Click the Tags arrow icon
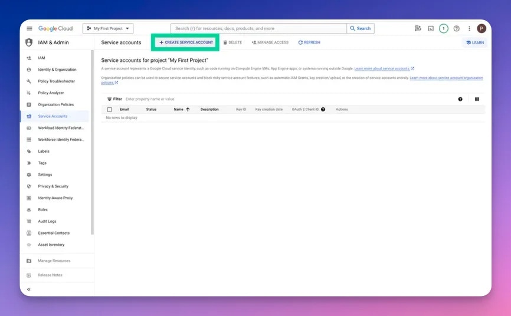 click(x=29, y=163)
